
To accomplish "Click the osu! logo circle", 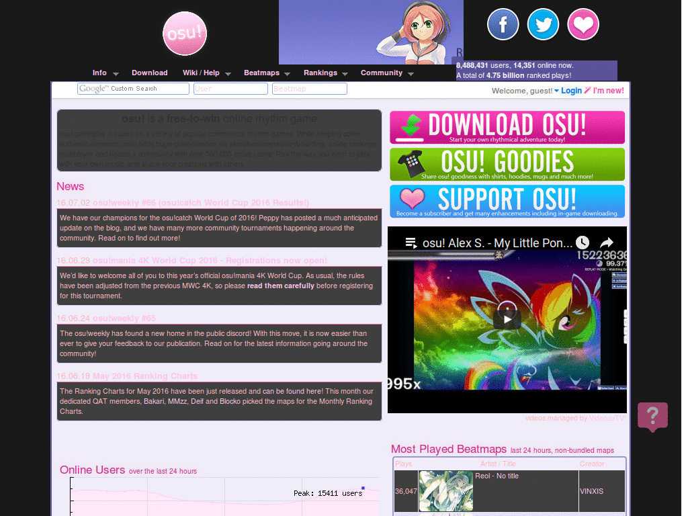I will tap(185, 34).
